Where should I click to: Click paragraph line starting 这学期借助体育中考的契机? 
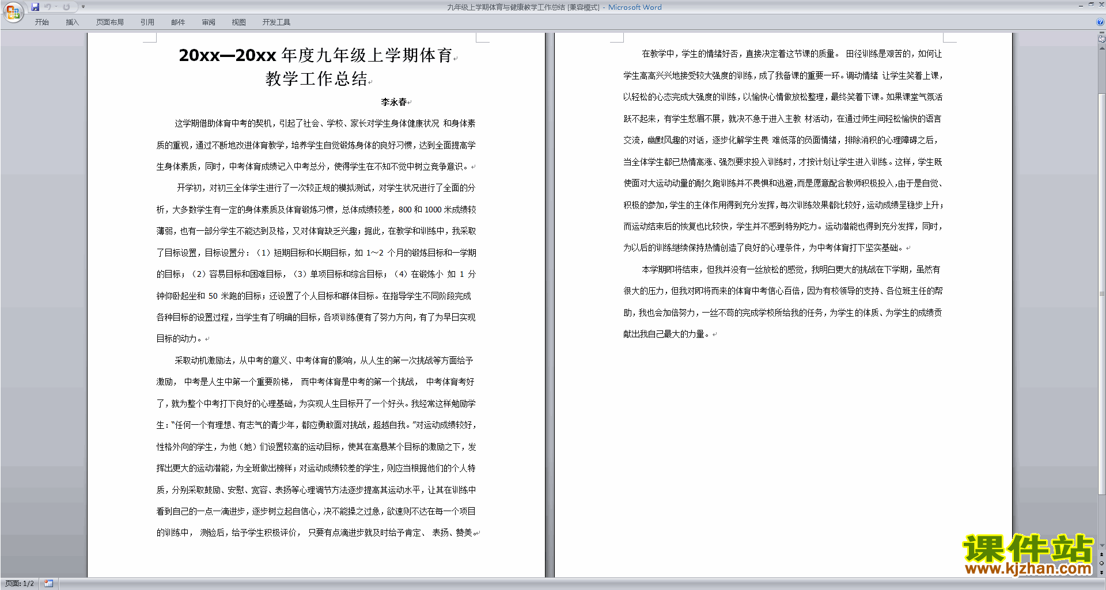(x=325, y=123)
